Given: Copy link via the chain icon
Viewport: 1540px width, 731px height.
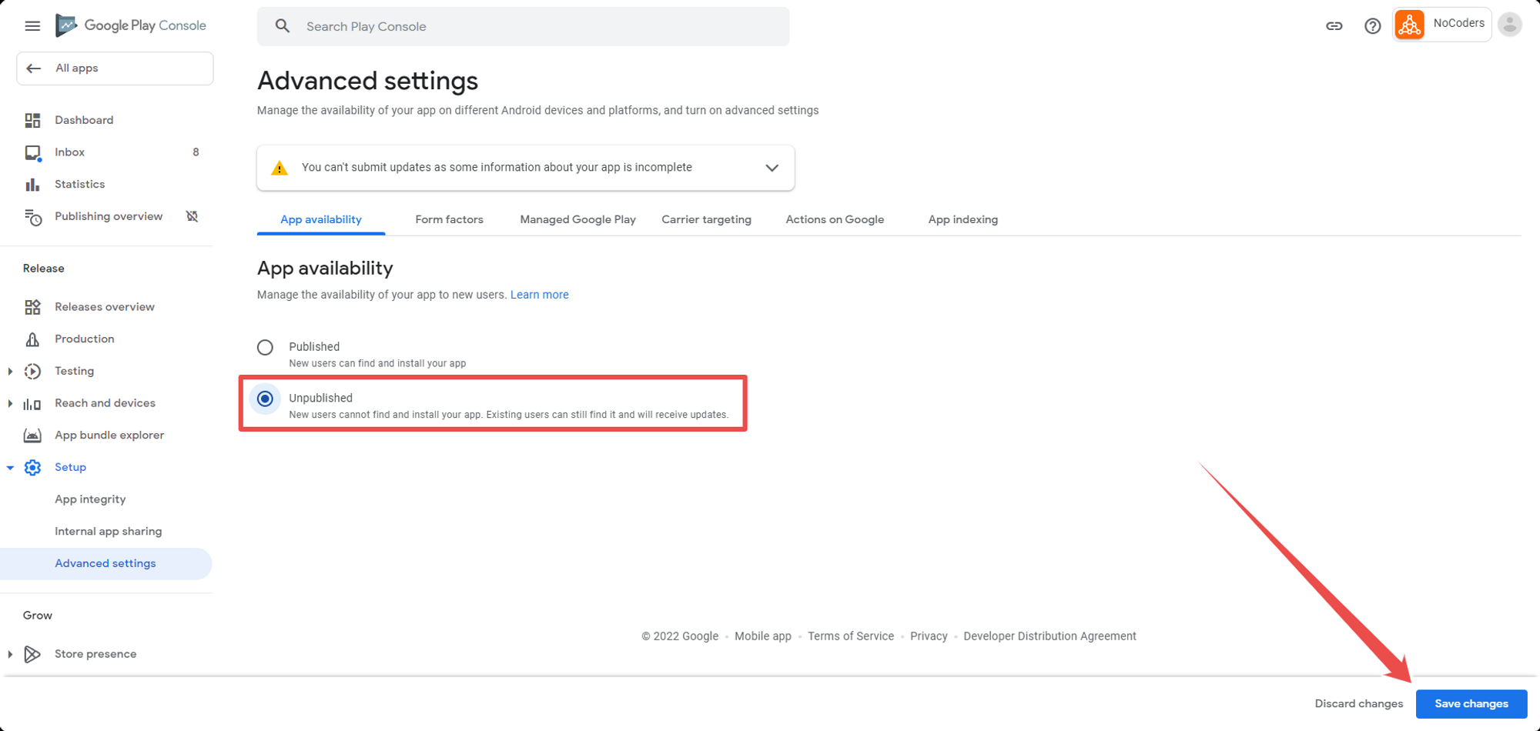Looking at the screenshot, I should point(1334,26).
